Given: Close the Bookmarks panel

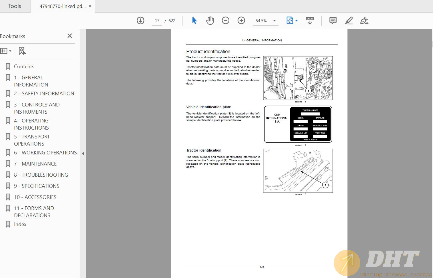Looking at the screenshot, I should 70,36.
